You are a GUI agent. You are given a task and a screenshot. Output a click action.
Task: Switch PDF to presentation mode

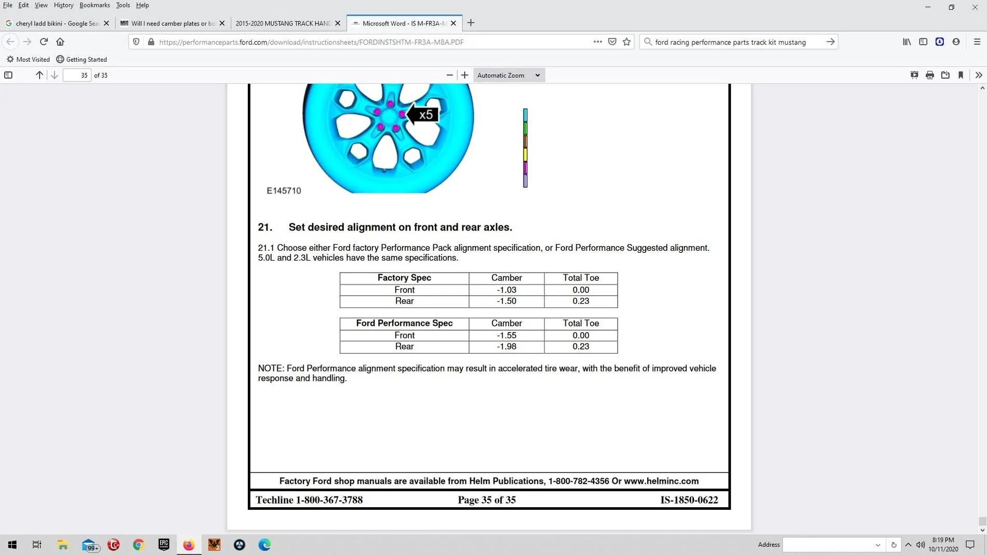tap(914, 75)
